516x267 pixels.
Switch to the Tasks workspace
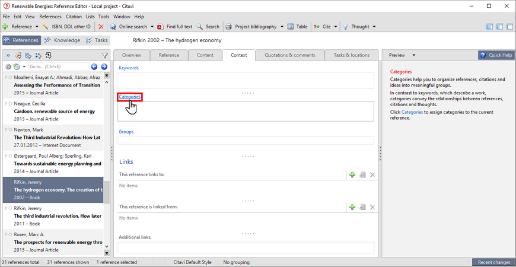point(97,40)
